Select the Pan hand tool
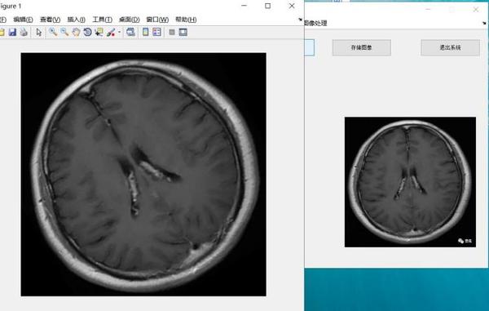 (76, 32)
